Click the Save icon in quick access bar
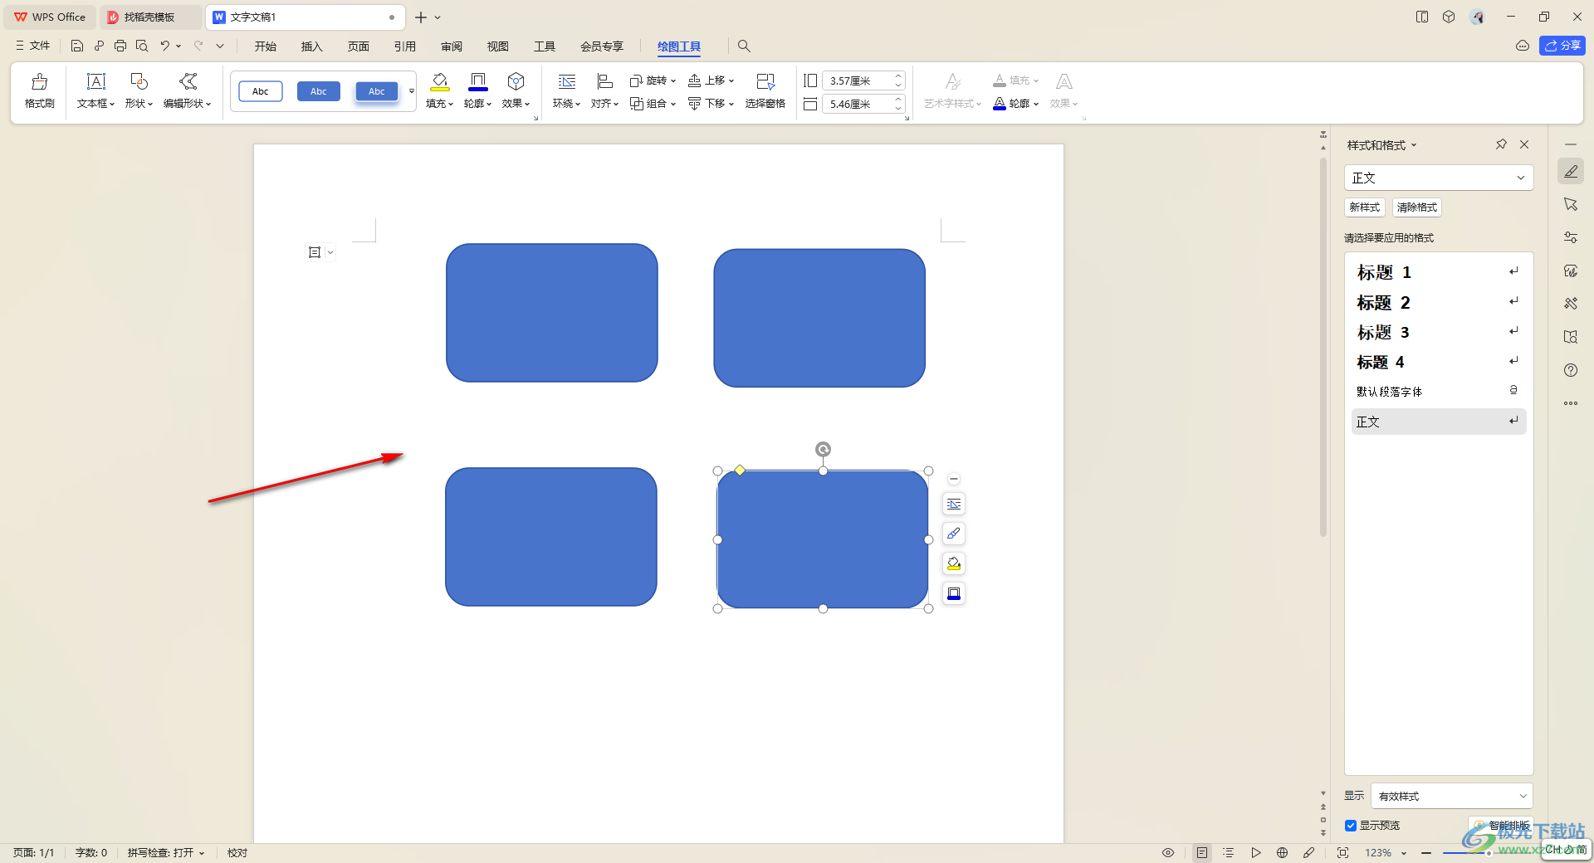The width and height of the screenshot is (1594, 863). (x=77, y=46)
